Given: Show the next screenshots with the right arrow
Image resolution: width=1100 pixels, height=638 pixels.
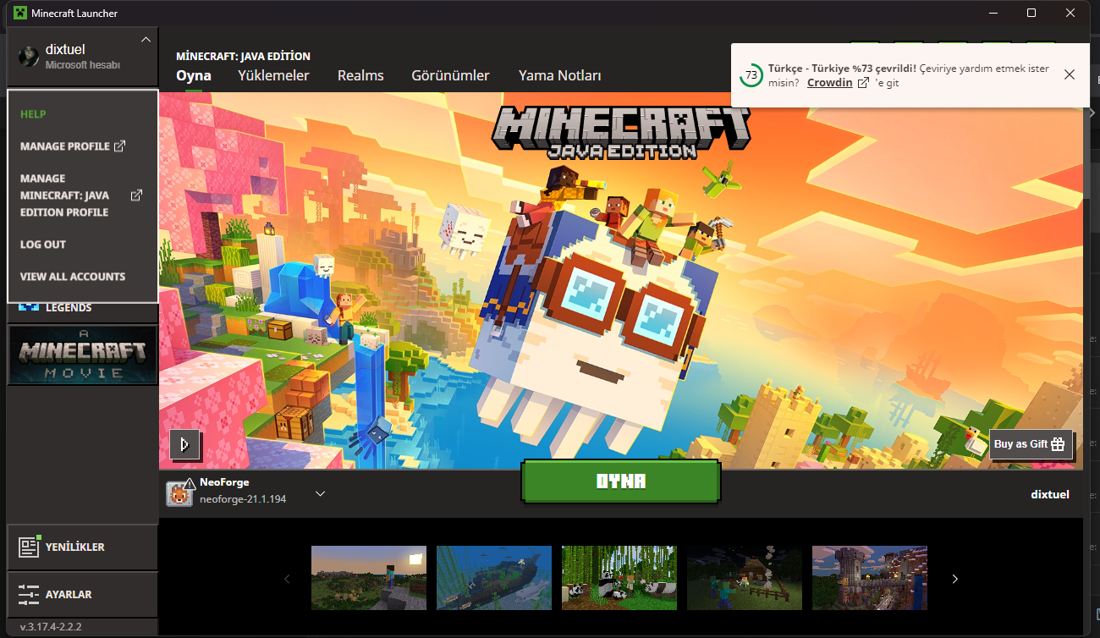Looking at the screenshot, I should (955, 579).
